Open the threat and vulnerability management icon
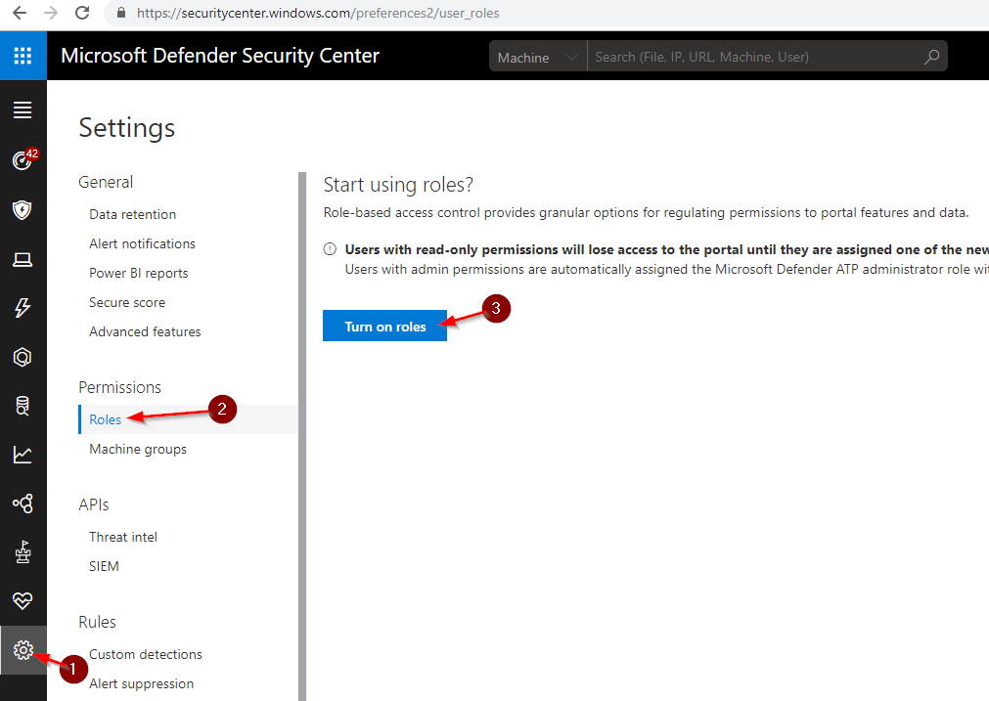Screen dimensions: 989x701 (22, 552)
